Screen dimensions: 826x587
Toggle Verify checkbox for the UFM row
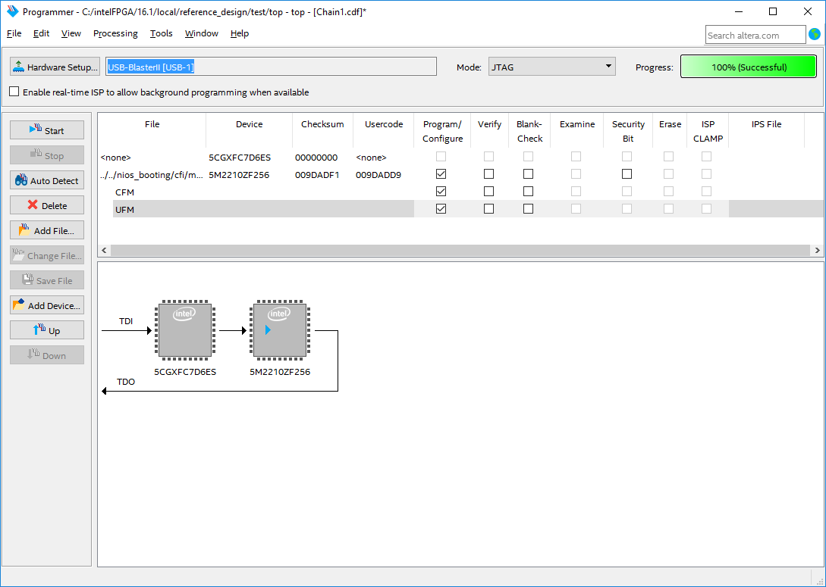(488, 209)
